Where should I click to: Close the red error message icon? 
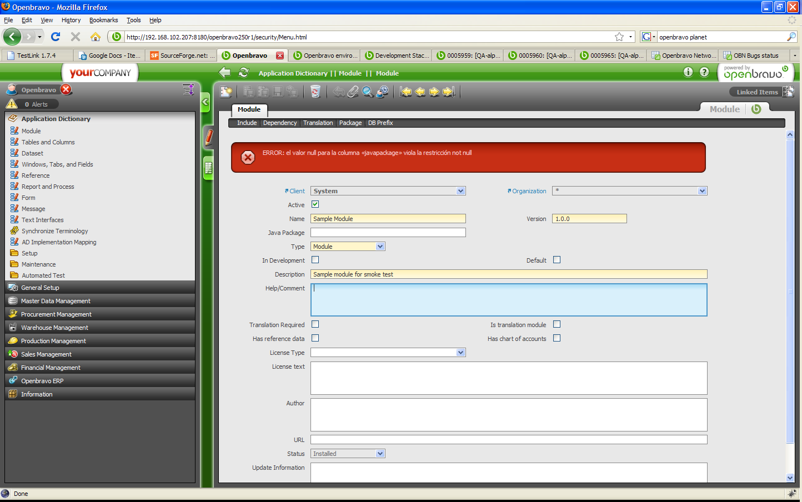tap(248, 158)
